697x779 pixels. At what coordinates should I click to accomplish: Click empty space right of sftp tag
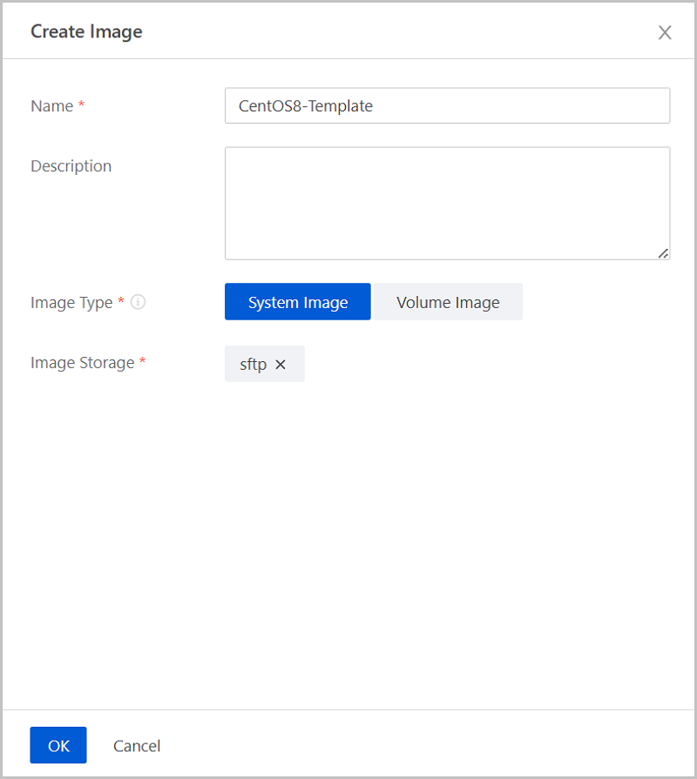pyautogui.click(x=488, y=365)
